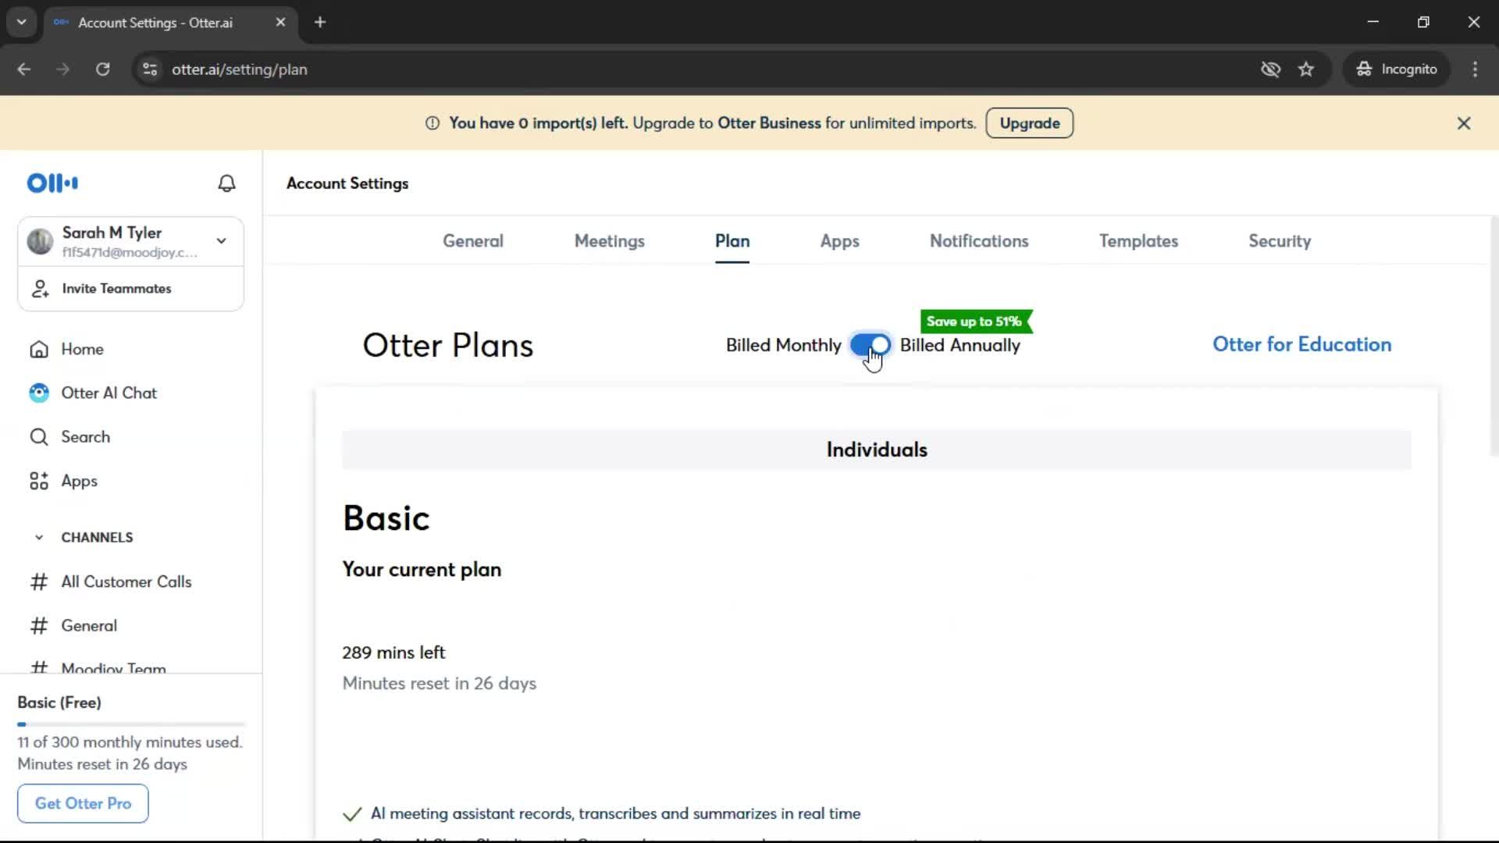
Task: Click the Otter AI Chat icon
Action: click(39, 393)
